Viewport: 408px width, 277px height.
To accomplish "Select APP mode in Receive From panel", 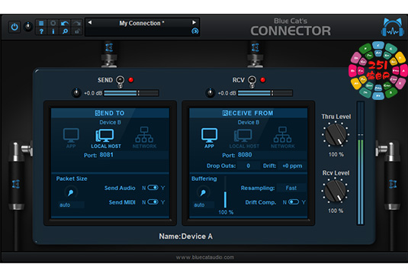I will tap(209, 138).
